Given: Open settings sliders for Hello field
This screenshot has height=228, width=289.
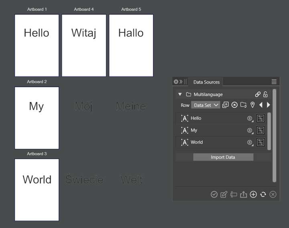Looking at the screenshot, I should coord(261,118).
